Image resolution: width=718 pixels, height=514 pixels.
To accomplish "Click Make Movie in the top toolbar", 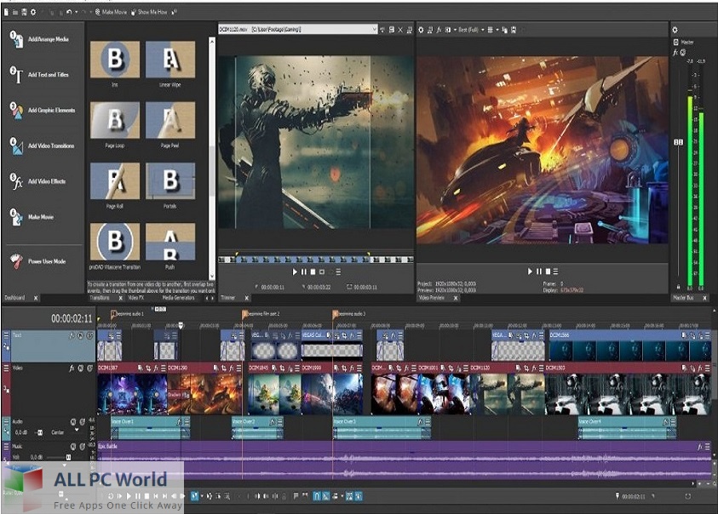I will [112, 13].
